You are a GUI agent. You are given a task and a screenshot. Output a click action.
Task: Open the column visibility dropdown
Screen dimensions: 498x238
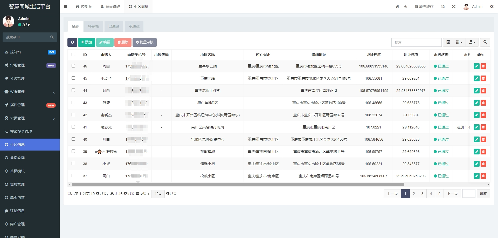tap(459, 42)
